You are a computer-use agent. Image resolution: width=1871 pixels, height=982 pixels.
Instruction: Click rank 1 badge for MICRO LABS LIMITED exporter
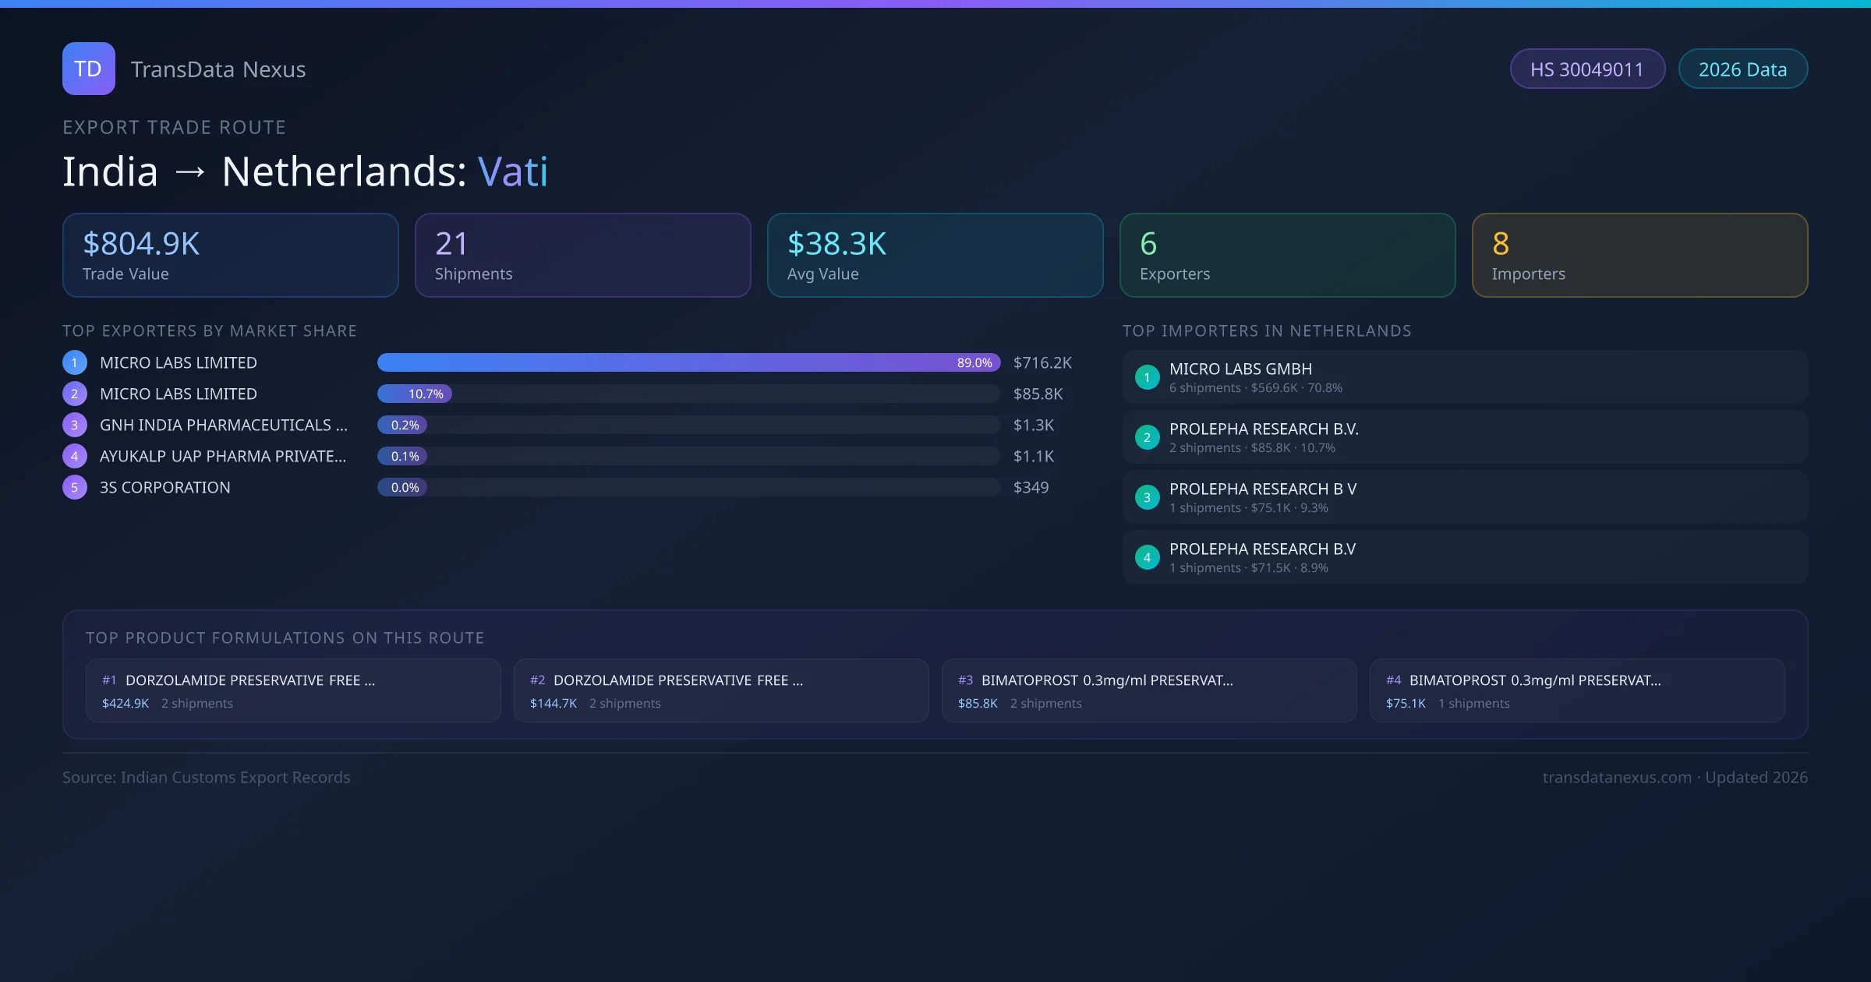pyautogui.click(x=75, y=362)
